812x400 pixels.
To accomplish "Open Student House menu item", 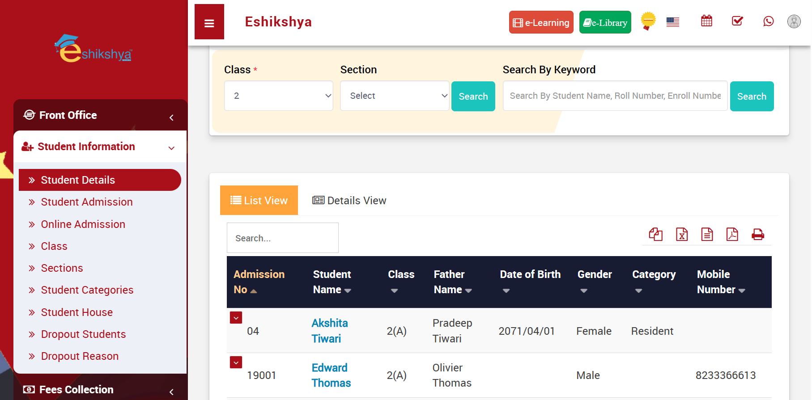I will tap(77, 312).
